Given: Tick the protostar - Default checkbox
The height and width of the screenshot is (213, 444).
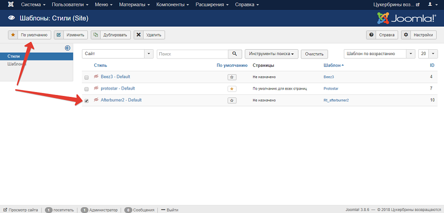Looking at the screenshot, I should pyautogui.click(x=87, y=89).
